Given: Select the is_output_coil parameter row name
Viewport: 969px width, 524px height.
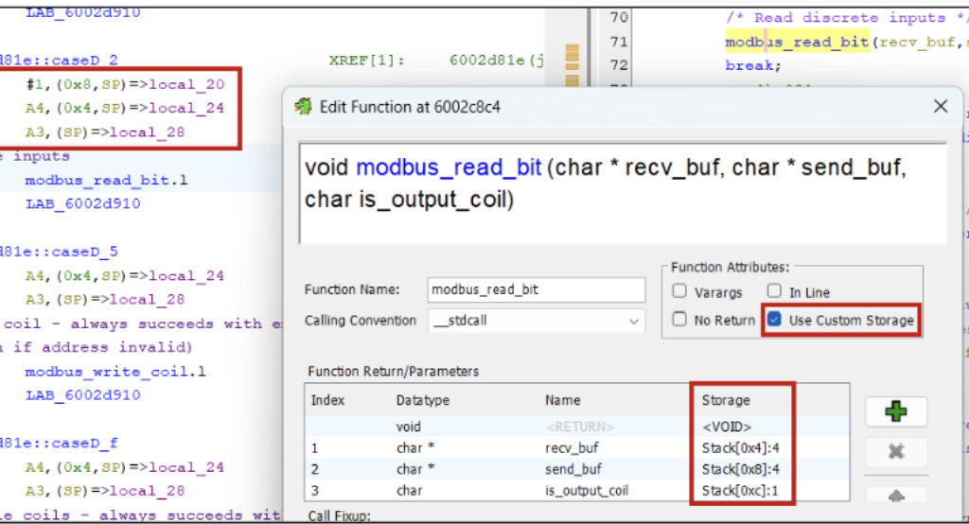Looking at the screenshot, I should point(587,491).
